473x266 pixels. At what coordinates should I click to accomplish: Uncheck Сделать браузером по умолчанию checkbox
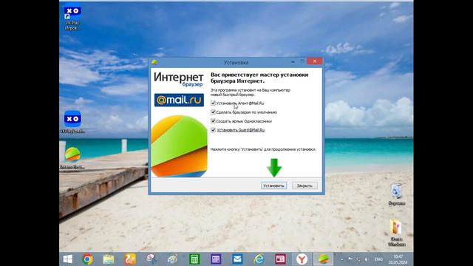coord(213,112)
